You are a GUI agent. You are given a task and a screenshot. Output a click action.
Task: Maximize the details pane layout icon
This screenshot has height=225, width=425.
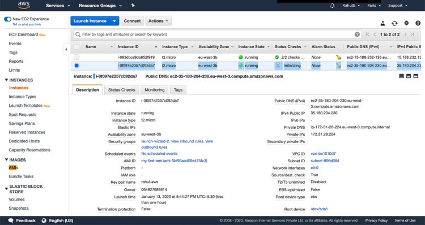click(415, 76)
